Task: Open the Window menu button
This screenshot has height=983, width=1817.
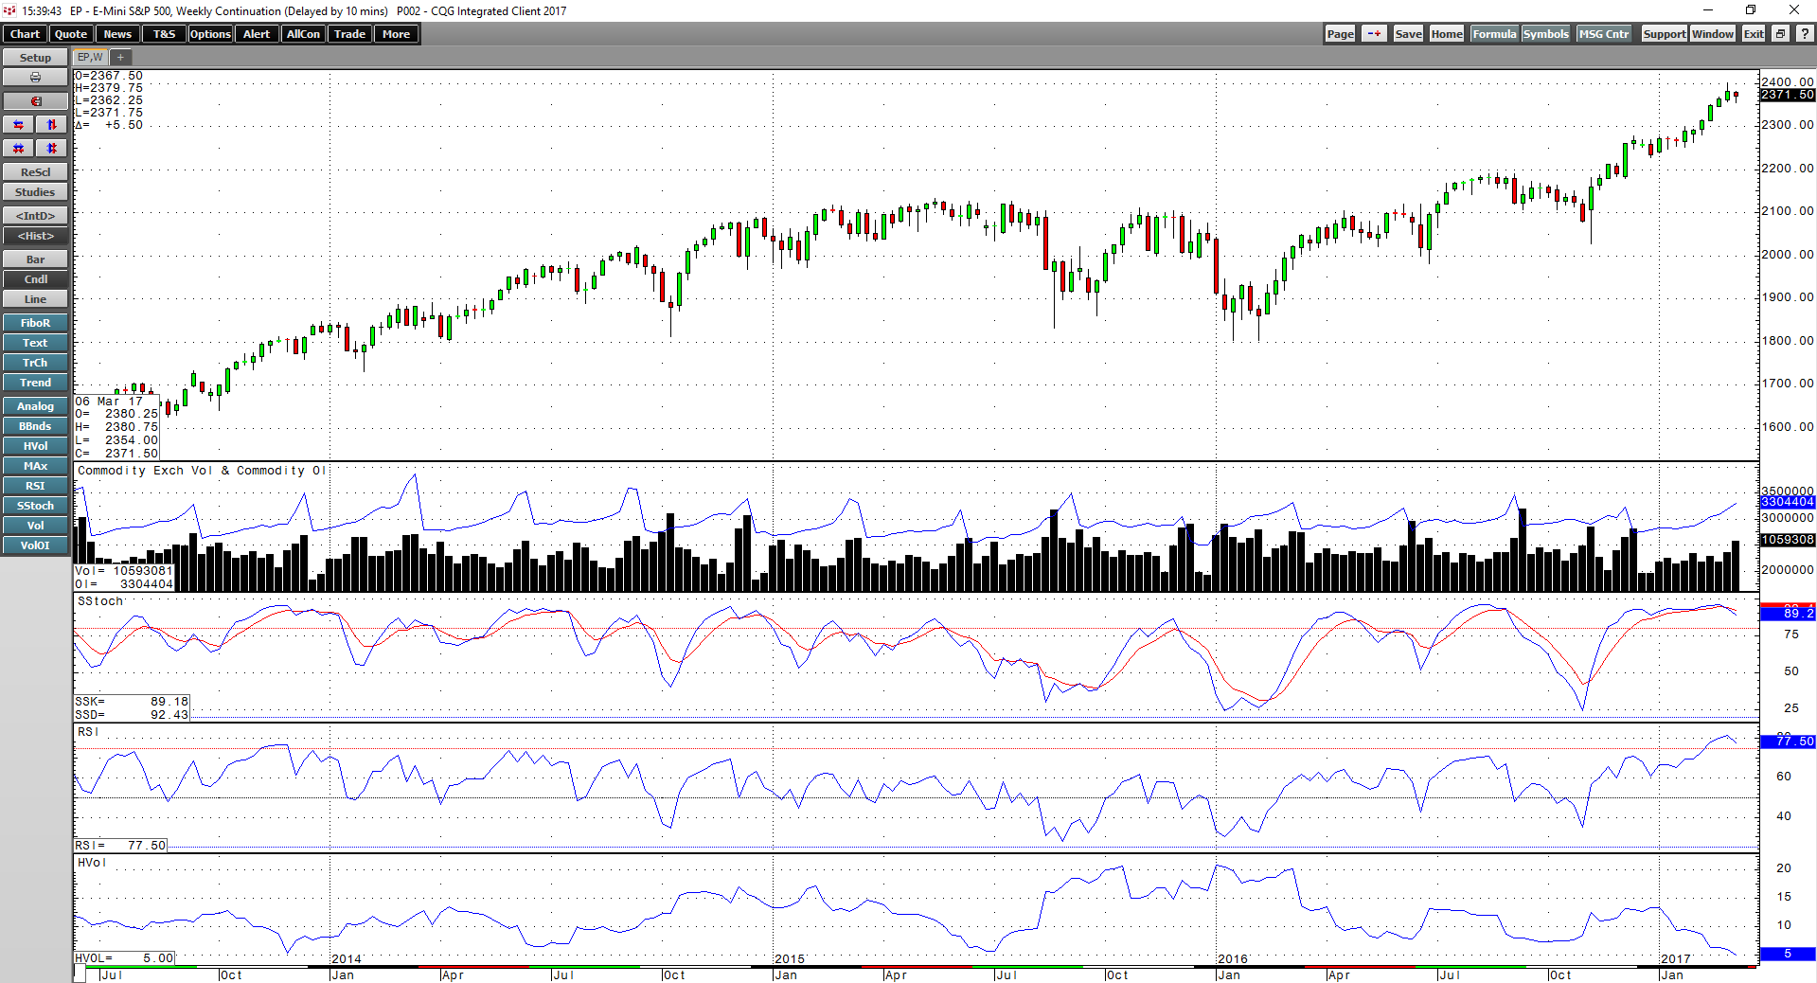Action: click(x=1713, y=34)
